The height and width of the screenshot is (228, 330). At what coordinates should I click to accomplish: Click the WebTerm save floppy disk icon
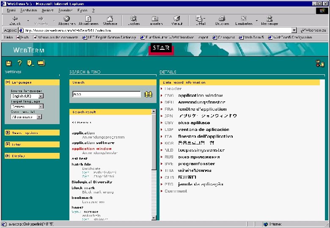coord(8,63)
